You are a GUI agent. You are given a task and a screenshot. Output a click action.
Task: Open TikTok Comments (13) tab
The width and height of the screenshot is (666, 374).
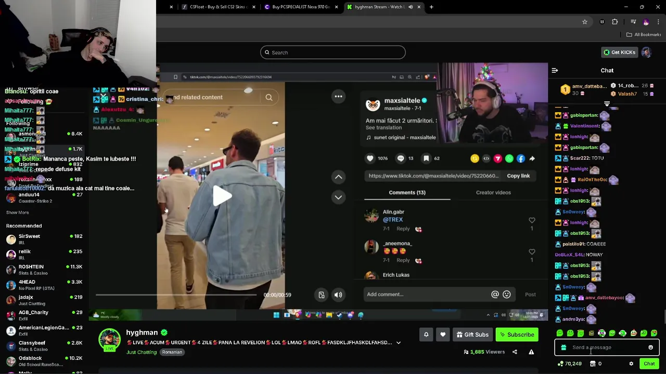pos(407,193)
